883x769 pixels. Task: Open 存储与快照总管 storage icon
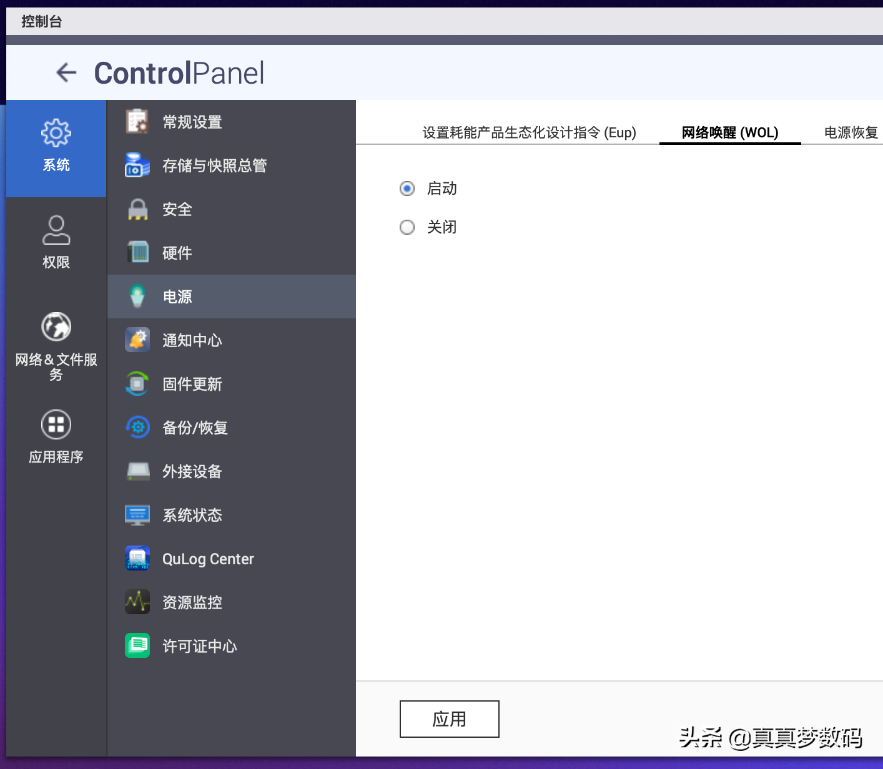pos(137,165)
